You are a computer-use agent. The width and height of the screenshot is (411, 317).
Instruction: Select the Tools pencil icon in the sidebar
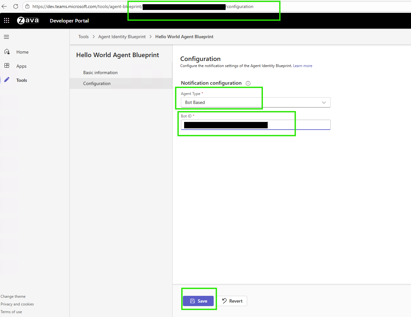[x=7, y=80]
